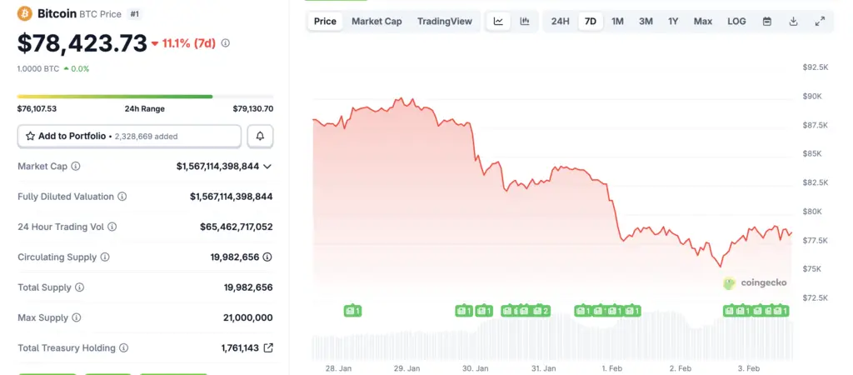Click the 24h Range progress bar
This screenshot has width=853, height=375.
(x=145, y=97)
